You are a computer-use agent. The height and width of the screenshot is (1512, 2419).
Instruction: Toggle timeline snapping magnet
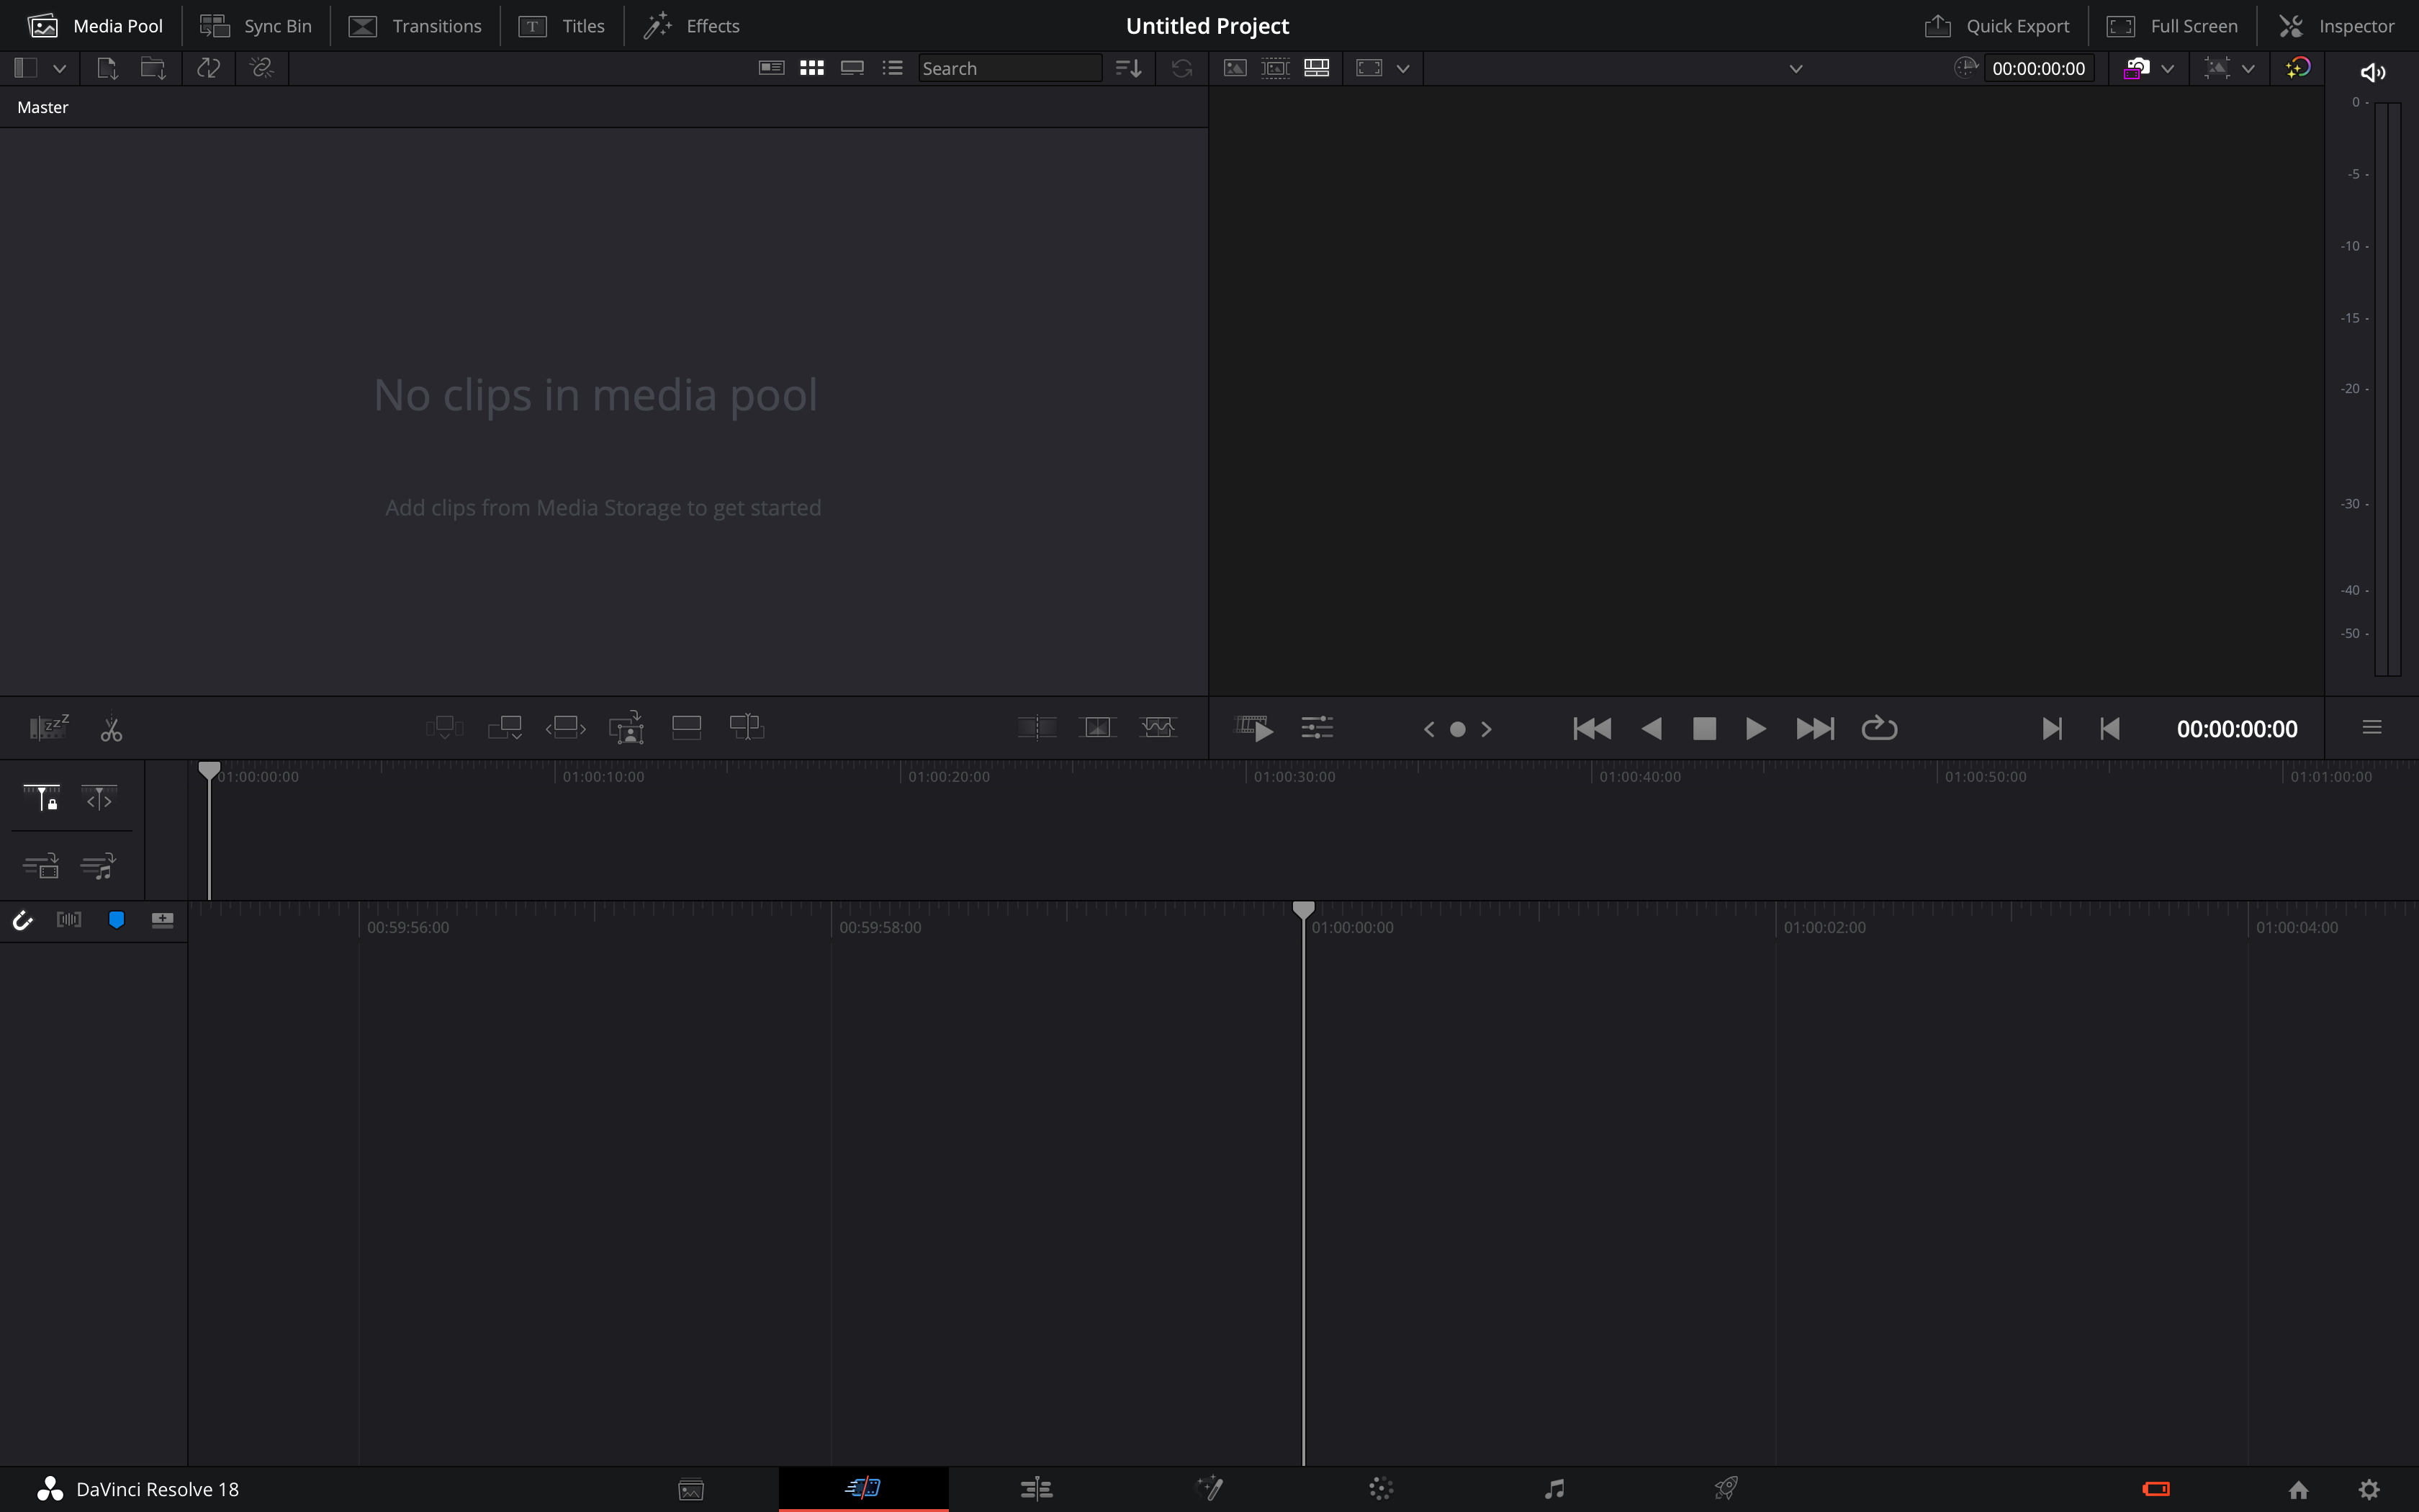[x=22, y=920]
